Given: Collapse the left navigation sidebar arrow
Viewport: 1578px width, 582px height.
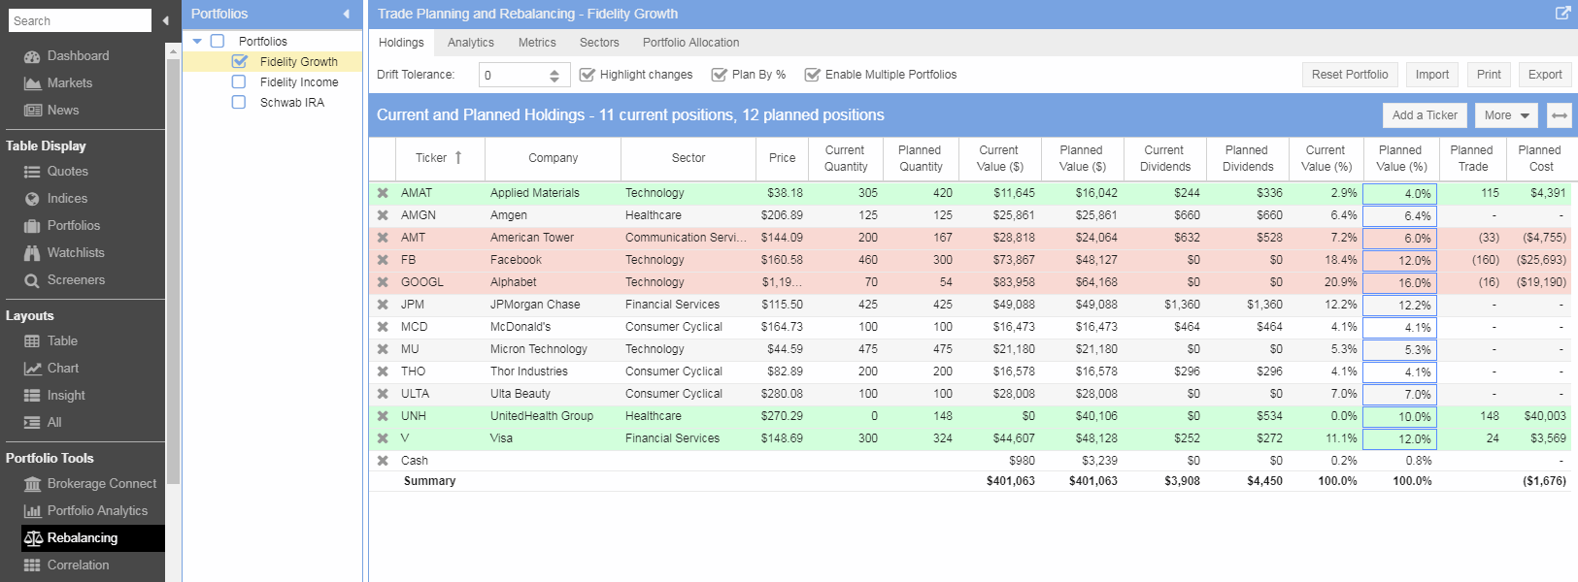Looking at the screenshot, I should click(x=165, y=20).
